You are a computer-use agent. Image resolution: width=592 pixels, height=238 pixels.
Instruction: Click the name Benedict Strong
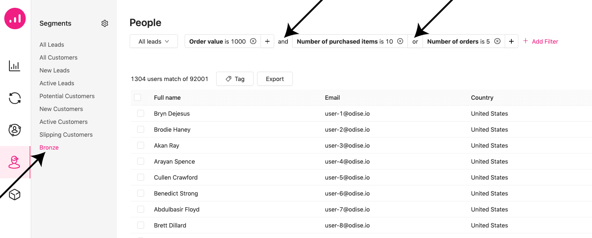tap(176, 193)
